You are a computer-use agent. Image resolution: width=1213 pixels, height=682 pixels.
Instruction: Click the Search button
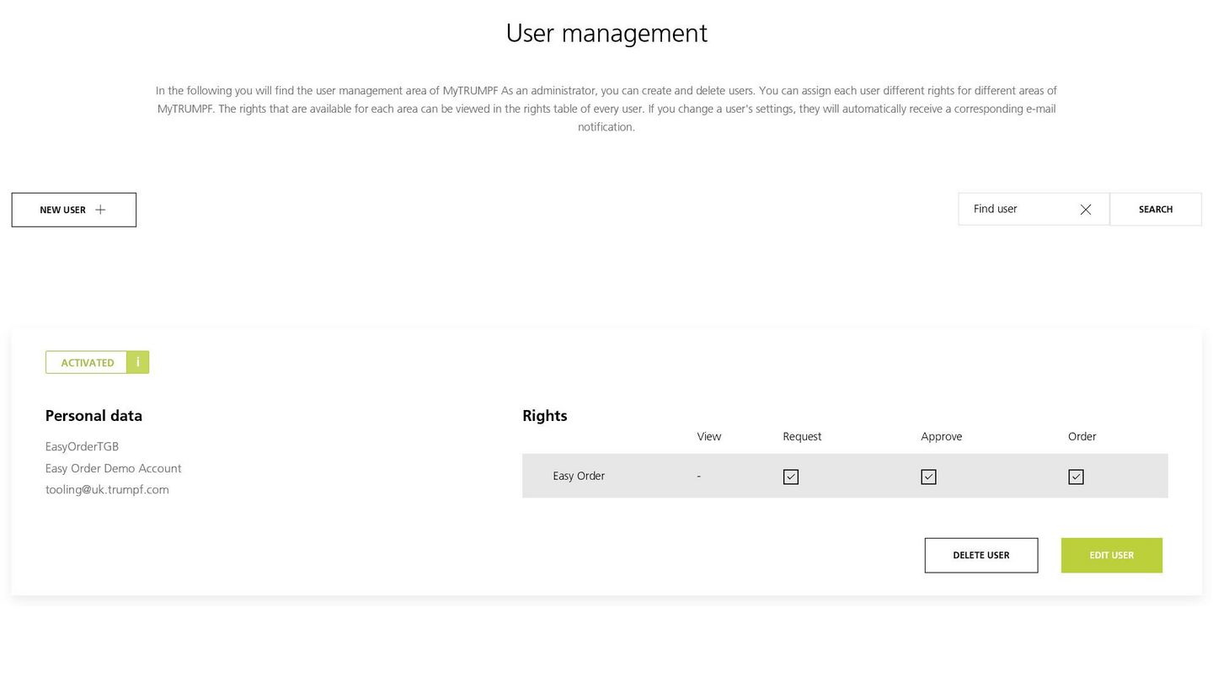pyautogui.click(x=1156, y=209)
